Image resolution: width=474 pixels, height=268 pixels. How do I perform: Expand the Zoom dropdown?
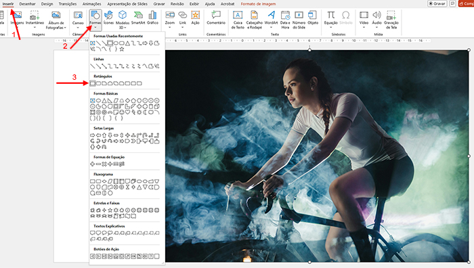pyautogui.click(x=169, y=28)
